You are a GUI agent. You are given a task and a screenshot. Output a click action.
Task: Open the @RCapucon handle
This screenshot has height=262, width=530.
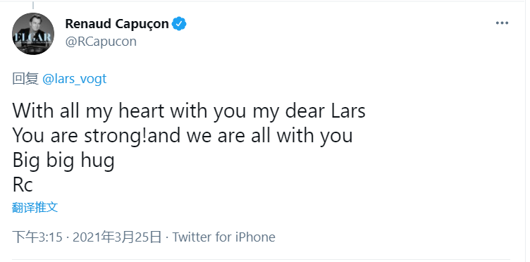point(101,42)
